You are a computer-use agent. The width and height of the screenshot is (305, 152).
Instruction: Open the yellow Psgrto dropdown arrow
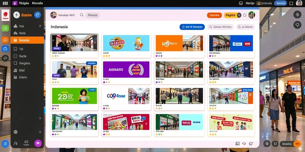pyautogui.click(x=239, y=15)
